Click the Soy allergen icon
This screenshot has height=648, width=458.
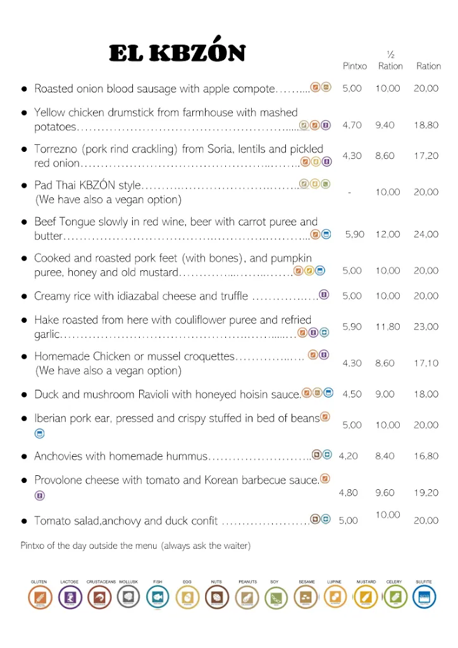click(x=275, y=597)
